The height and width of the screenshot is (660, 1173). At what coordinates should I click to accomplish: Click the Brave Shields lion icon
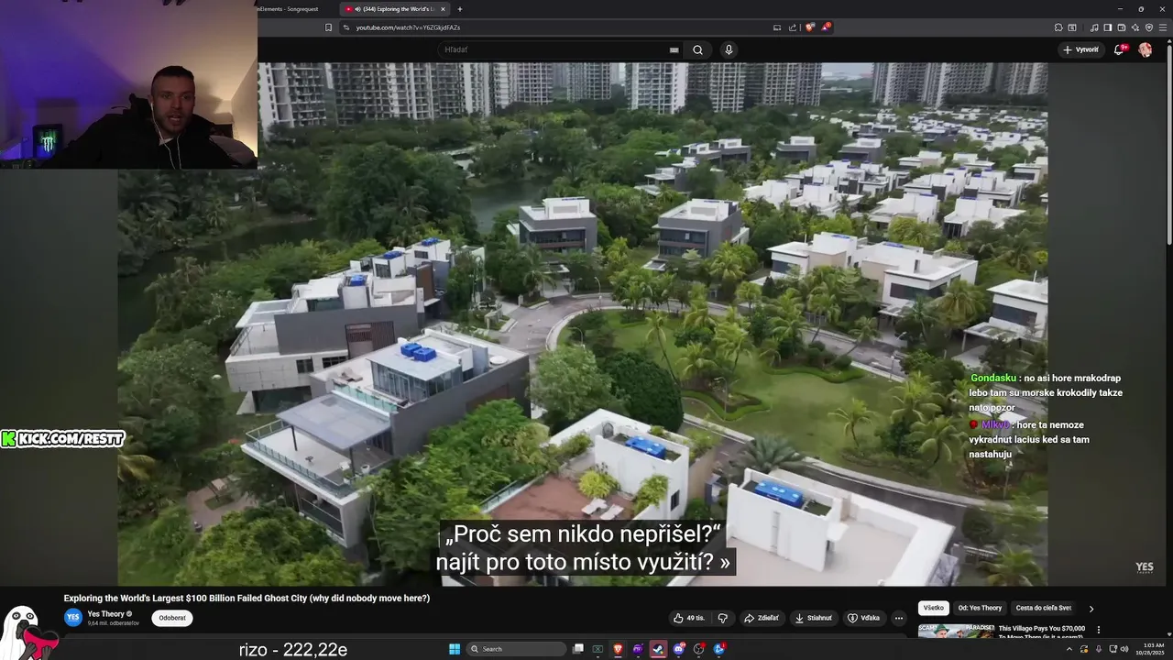pyautogui.click(x=809, y=27)
